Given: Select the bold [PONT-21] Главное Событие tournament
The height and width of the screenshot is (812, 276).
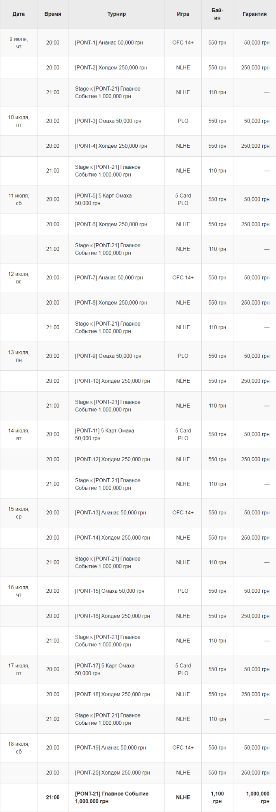Looking at the screenshot, I should [x=112, y=797].
